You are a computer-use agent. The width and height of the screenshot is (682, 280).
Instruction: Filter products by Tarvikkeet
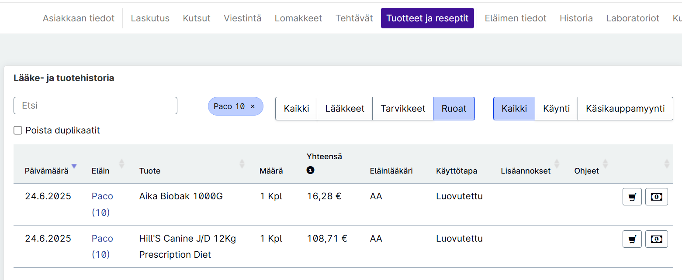click(403, 109)
